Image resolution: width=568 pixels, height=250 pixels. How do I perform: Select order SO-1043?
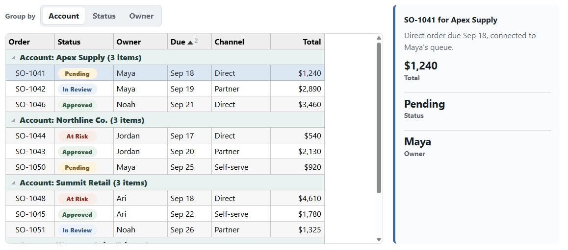[165, 151]
